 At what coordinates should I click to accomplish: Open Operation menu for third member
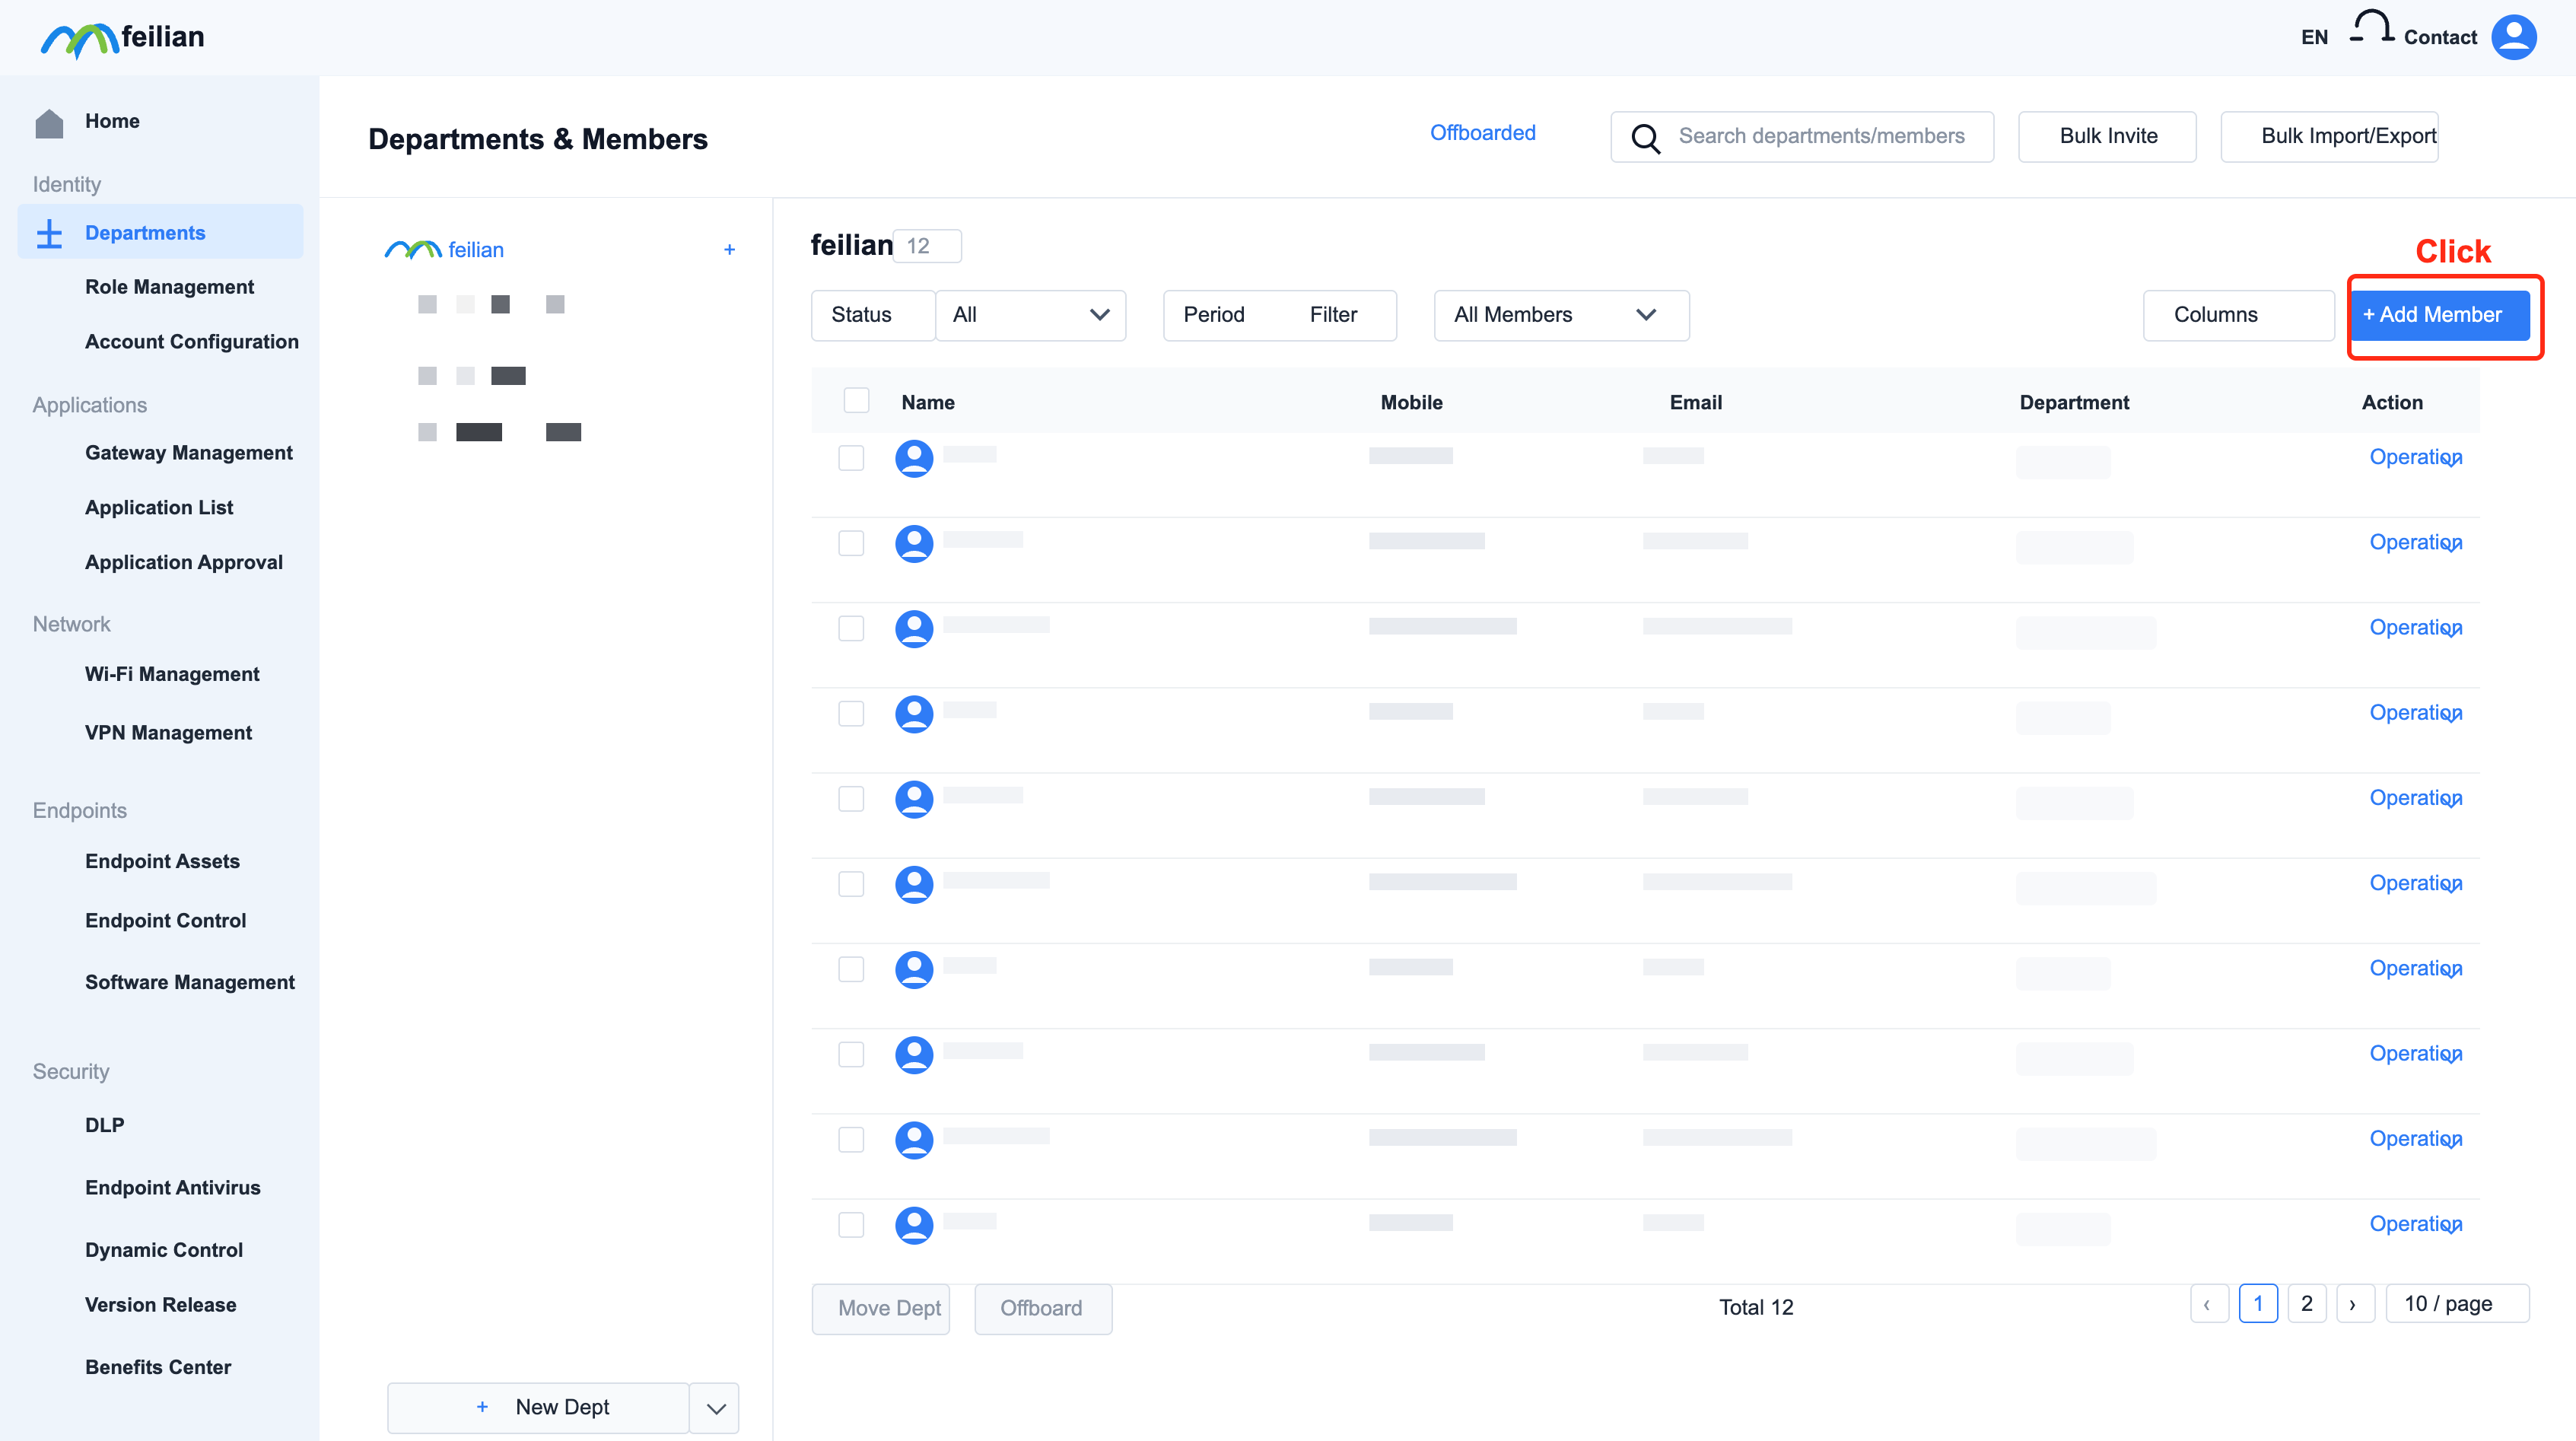[2415, 628]
